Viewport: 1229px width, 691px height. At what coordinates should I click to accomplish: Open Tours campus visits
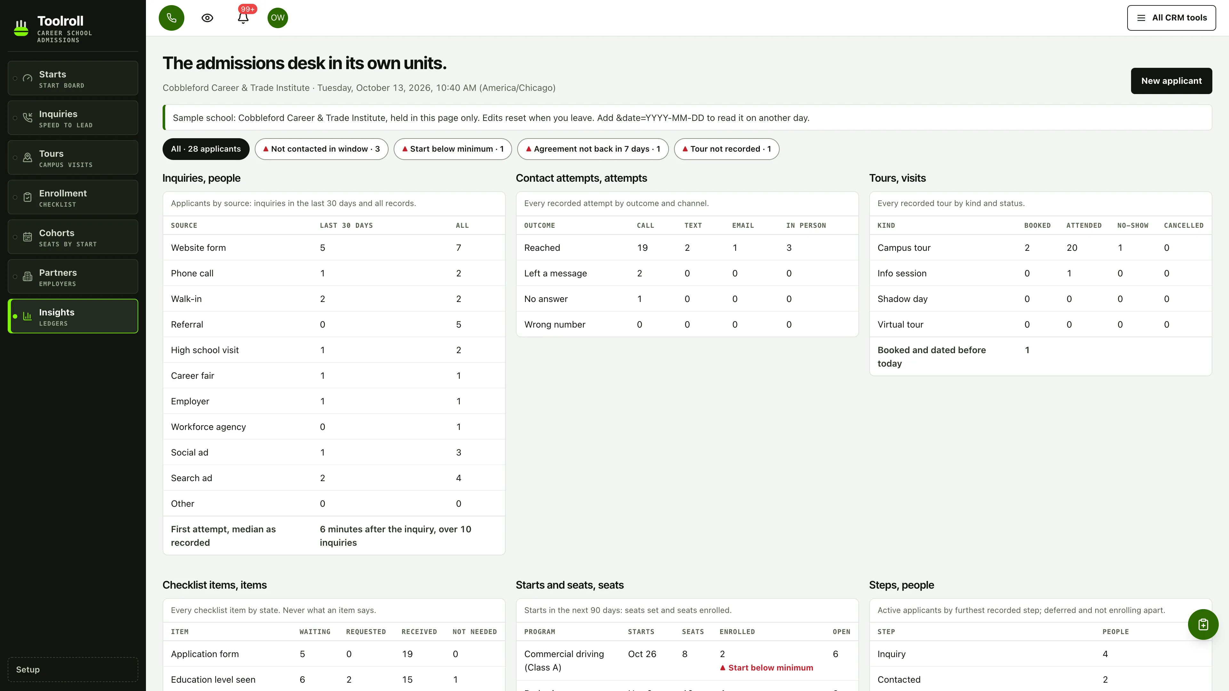[73, 157]
